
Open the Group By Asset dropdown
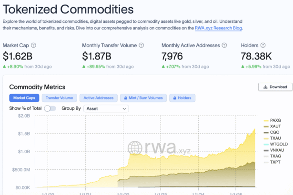106,108
